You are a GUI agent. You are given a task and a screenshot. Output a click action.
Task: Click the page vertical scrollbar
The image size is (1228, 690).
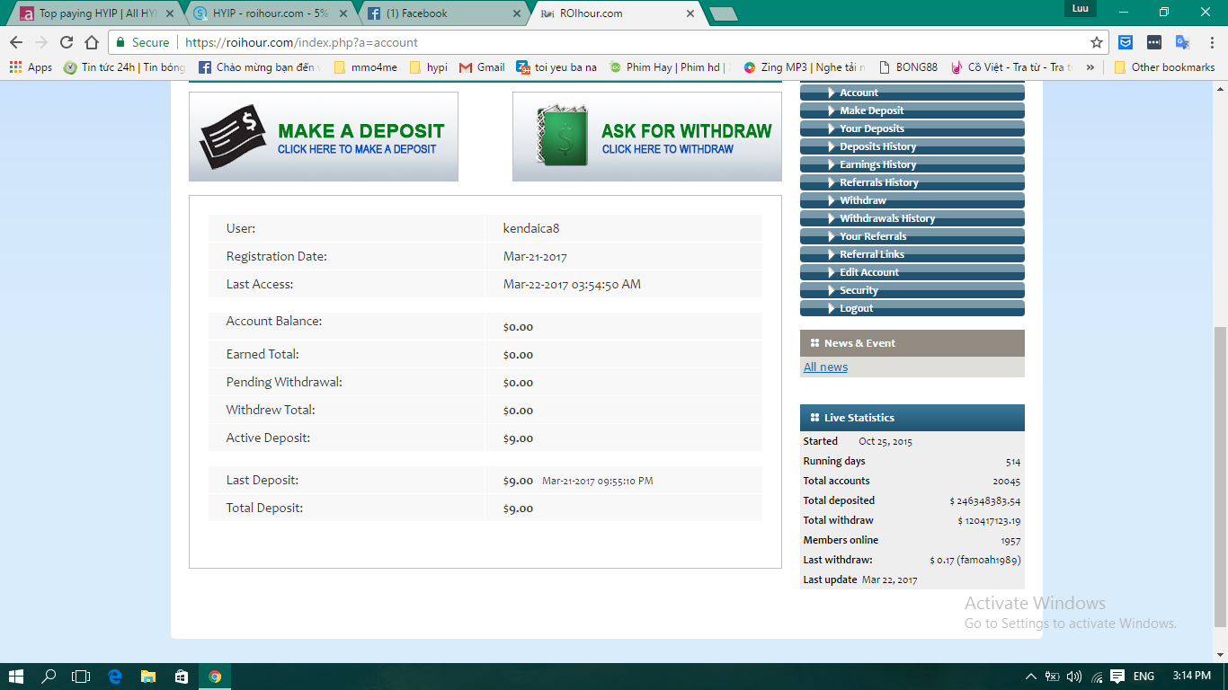(x=1221, y=476)
